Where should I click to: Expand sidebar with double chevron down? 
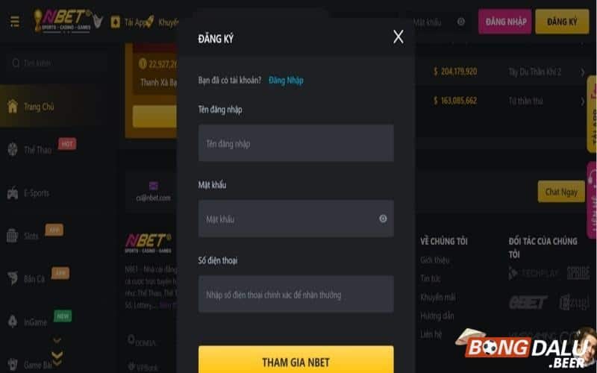coord(57,358)
